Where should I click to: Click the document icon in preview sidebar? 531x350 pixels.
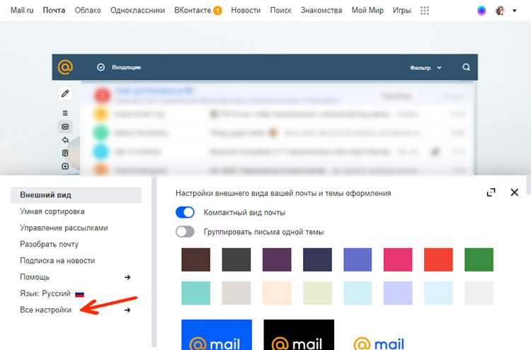click(65, 153)
